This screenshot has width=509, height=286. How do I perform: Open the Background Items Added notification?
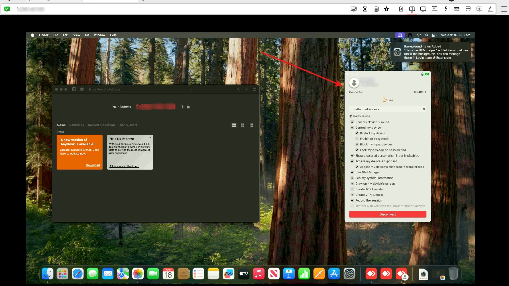[x=431, y=52]
